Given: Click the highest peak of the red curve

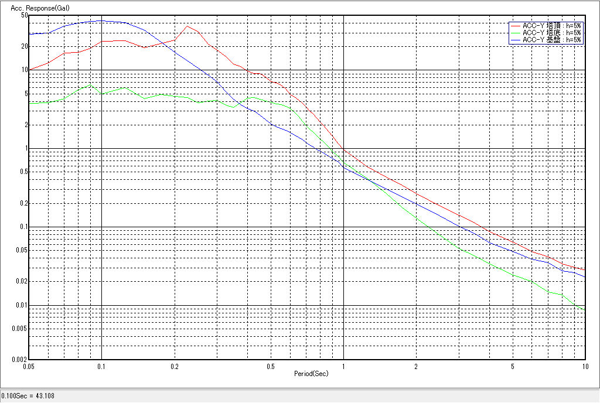Looking at the screenshot, I should pyautogui.click(x=187, y=26).
